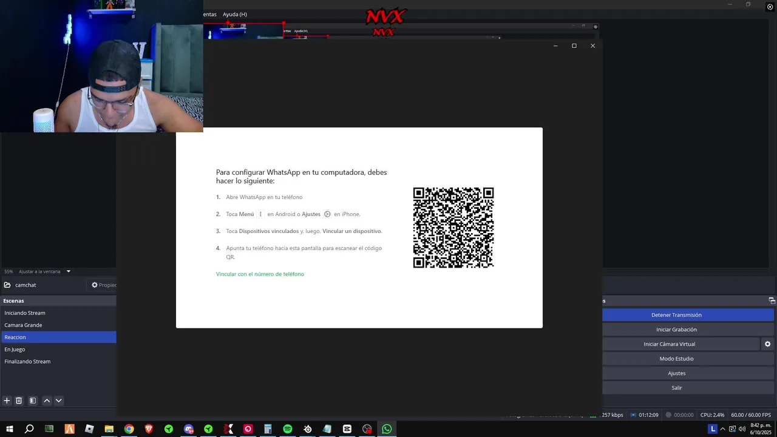Open scene filters icon in Escenas toolbar
This screenshot has width=777, height=437.
33,401
